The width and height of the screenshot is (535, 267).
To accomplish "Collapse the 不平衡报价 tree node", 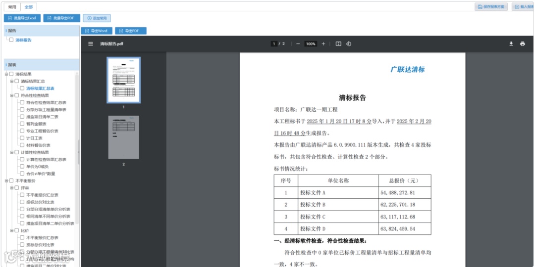I will (6, 181).
